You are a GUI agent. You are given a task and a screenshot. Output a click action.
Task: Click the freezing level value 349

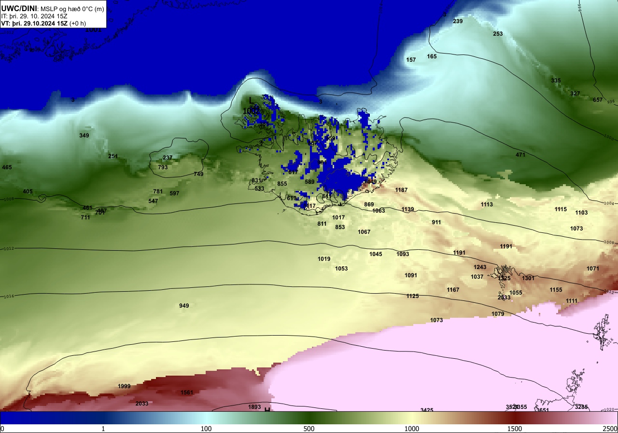[x=84, y=135]
